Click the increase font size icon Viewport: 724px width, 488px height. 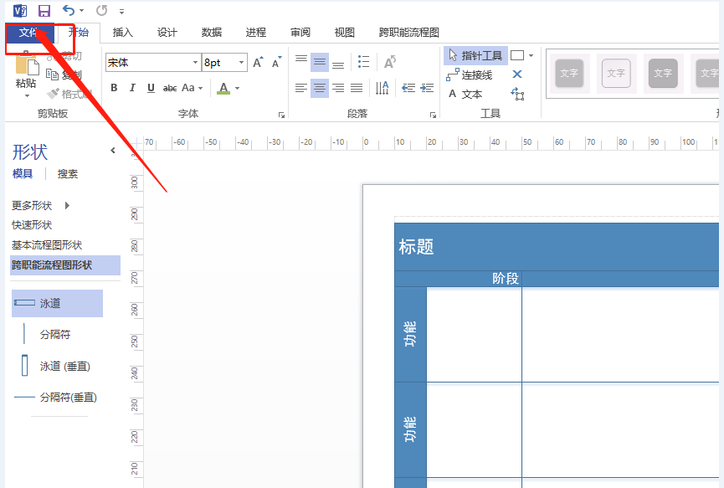click(258, 63)
